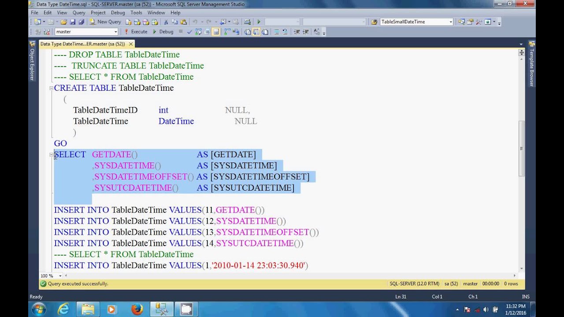Display Estimated Execution Plan icon

[x=198, y=32]
